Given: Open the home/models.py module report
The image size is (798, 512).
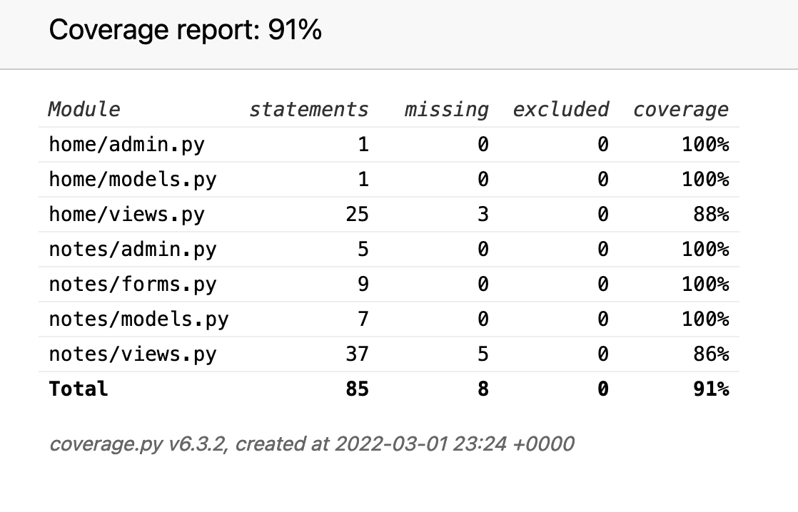Looking at the screenshot, I should click(x=132, y=179).
